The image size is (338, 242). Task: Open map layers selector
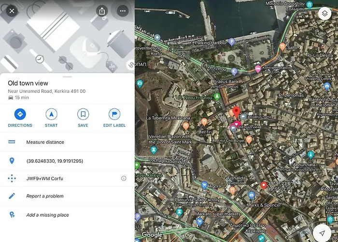click(x=324, y=14)
